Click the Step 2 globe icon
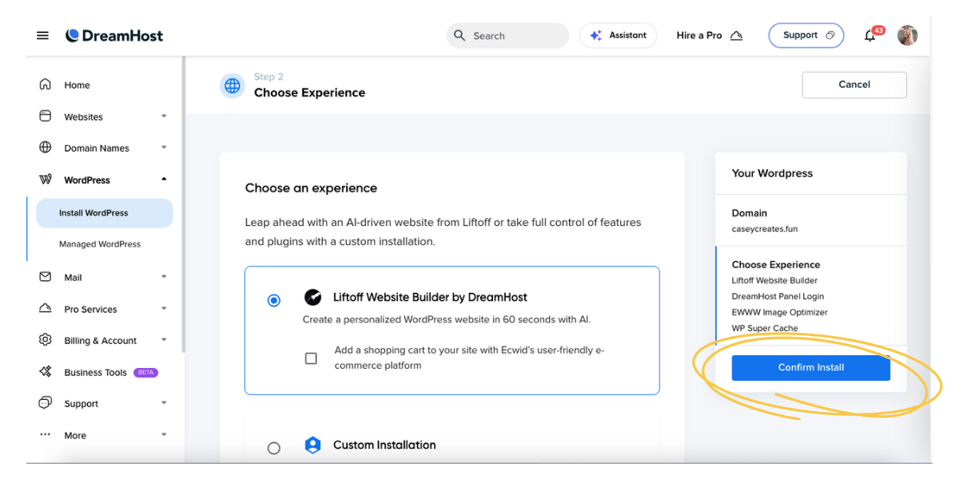The height and width of the screenshot is (479, 959). (x=233, y=85)
